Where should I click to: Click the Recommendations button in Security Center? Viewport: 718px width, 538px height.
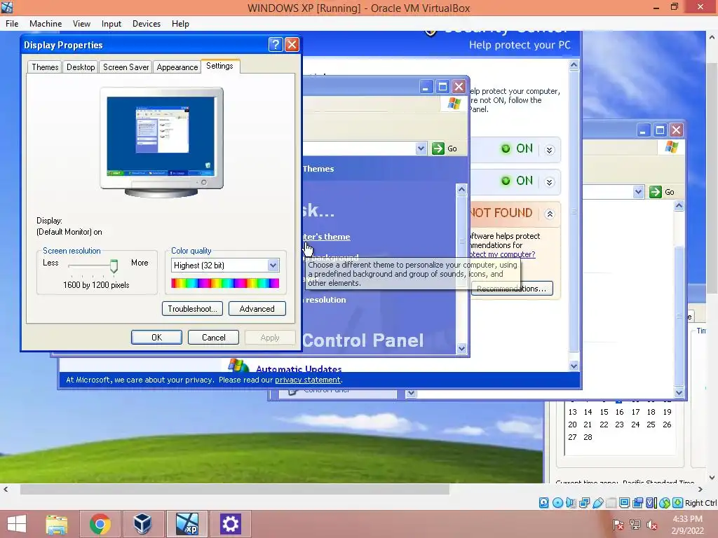(x=512, y=289)
